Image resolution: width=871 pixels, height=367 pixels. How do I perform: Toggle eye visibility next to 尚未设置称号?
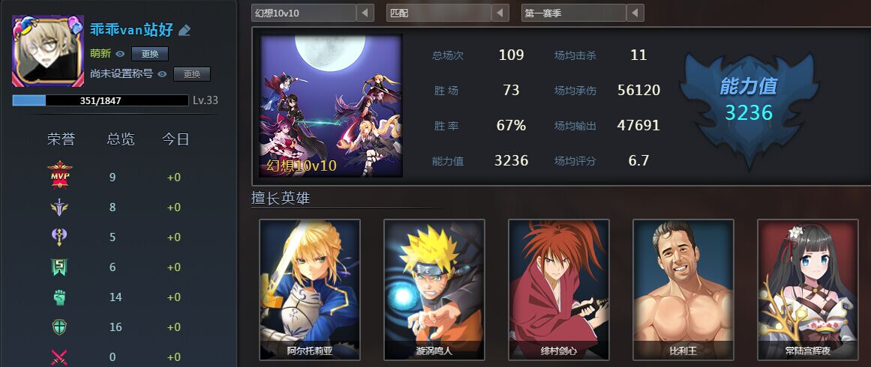[162, 73]
